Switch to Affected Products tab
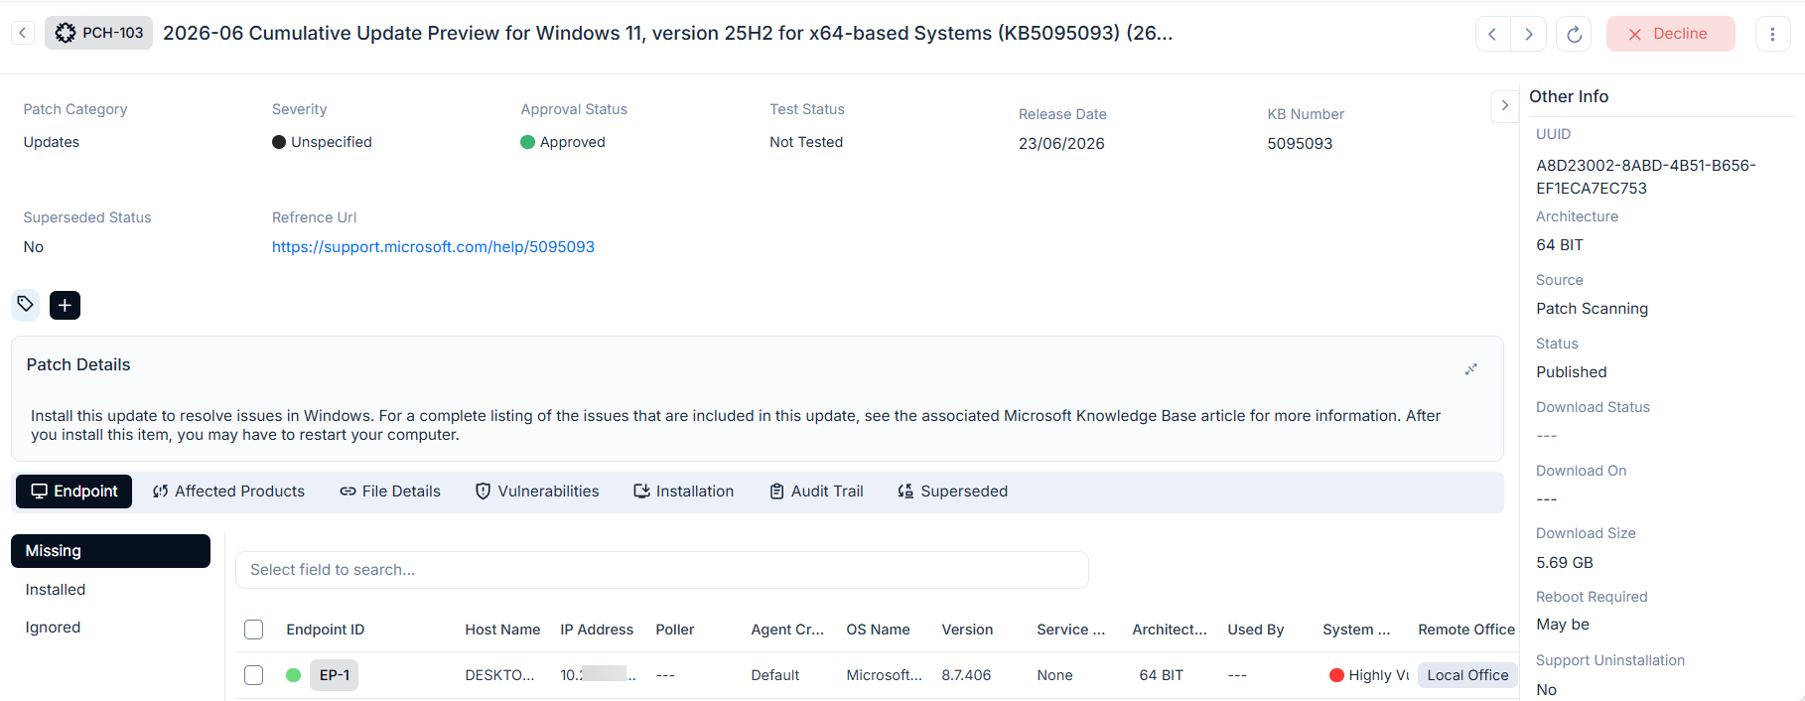 coord(228,491)
